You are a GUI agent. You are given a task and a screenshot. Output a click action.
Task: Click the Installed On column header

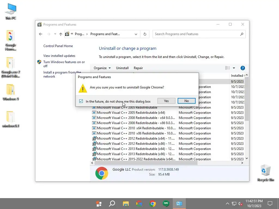coord(237,76)
